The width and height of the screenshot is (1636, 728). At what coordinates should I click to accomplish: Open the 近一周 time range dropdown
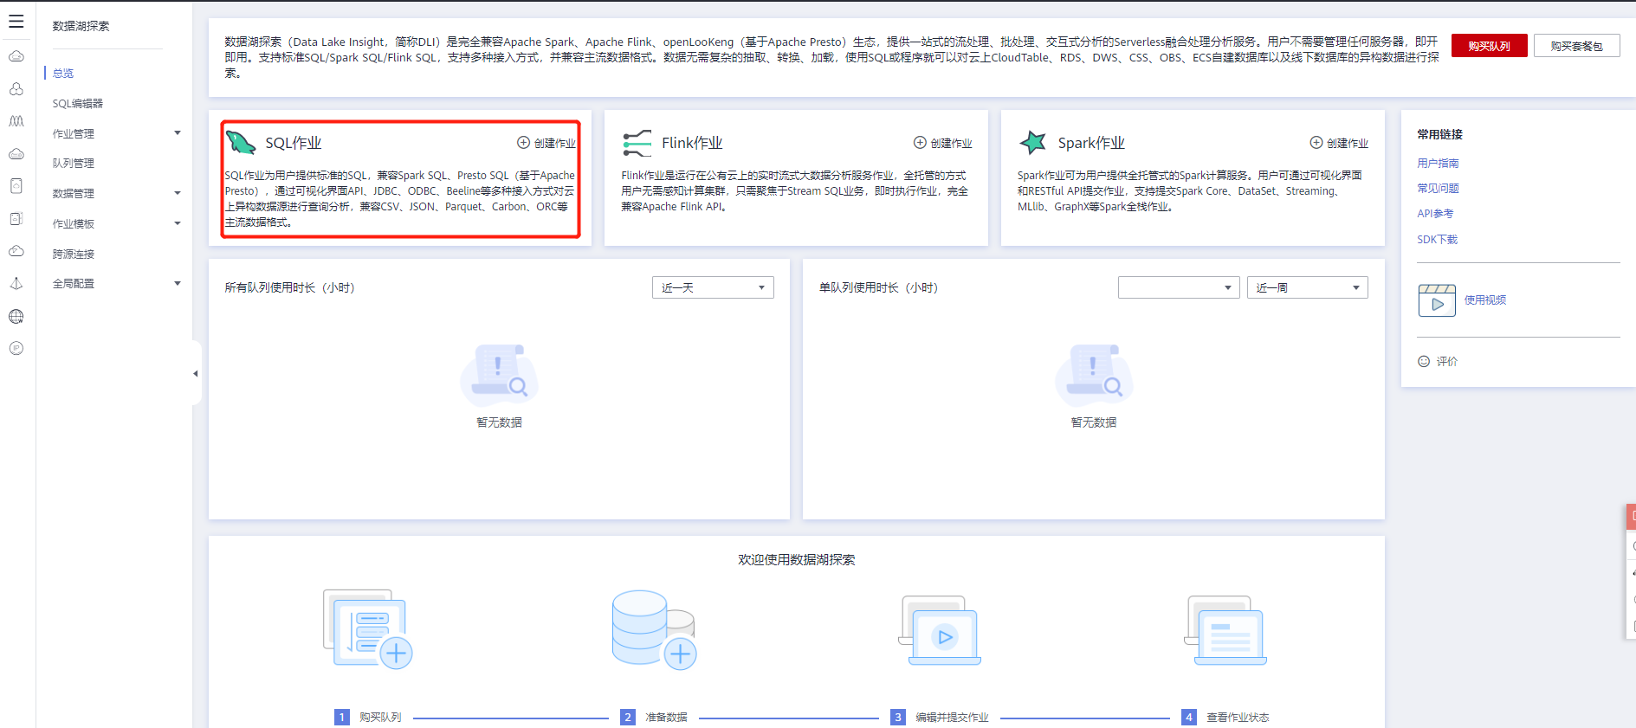(x=1308, y=287)
